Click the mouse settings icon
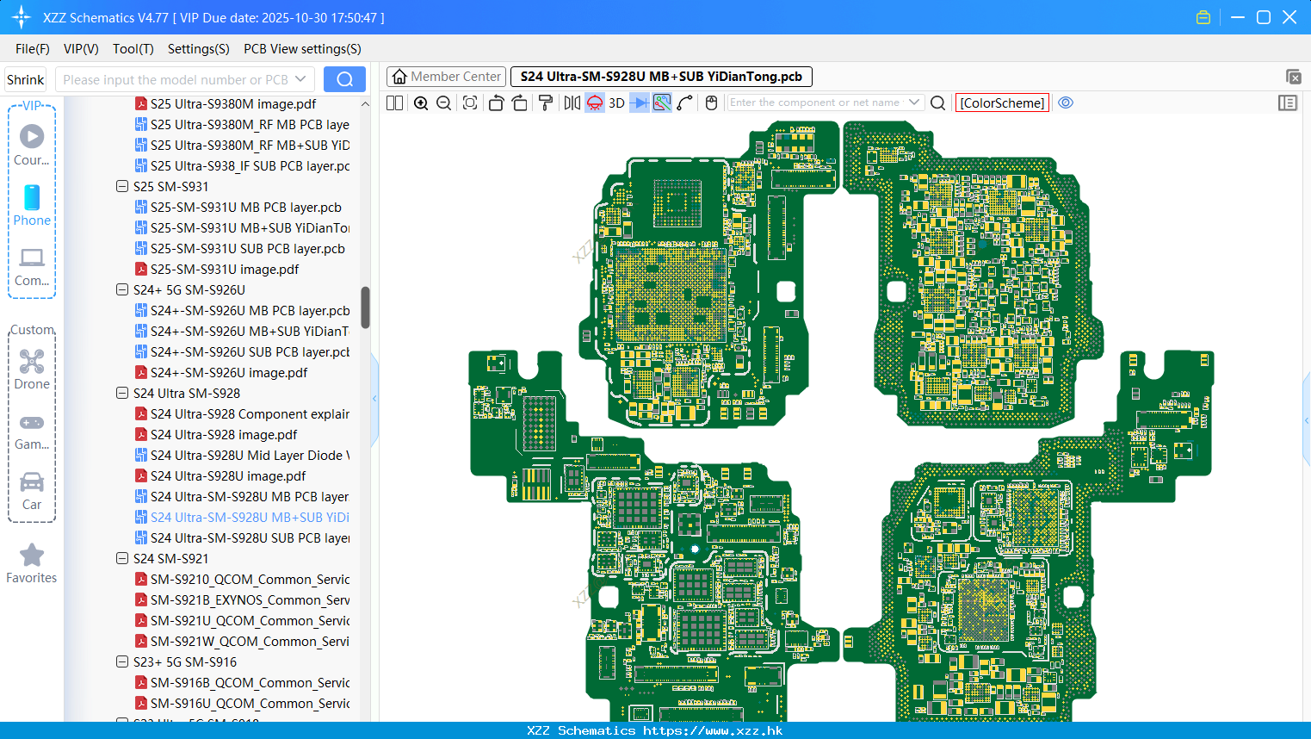Image resolution: width=1311 pixels, height=739 pixels. [711, 102]
